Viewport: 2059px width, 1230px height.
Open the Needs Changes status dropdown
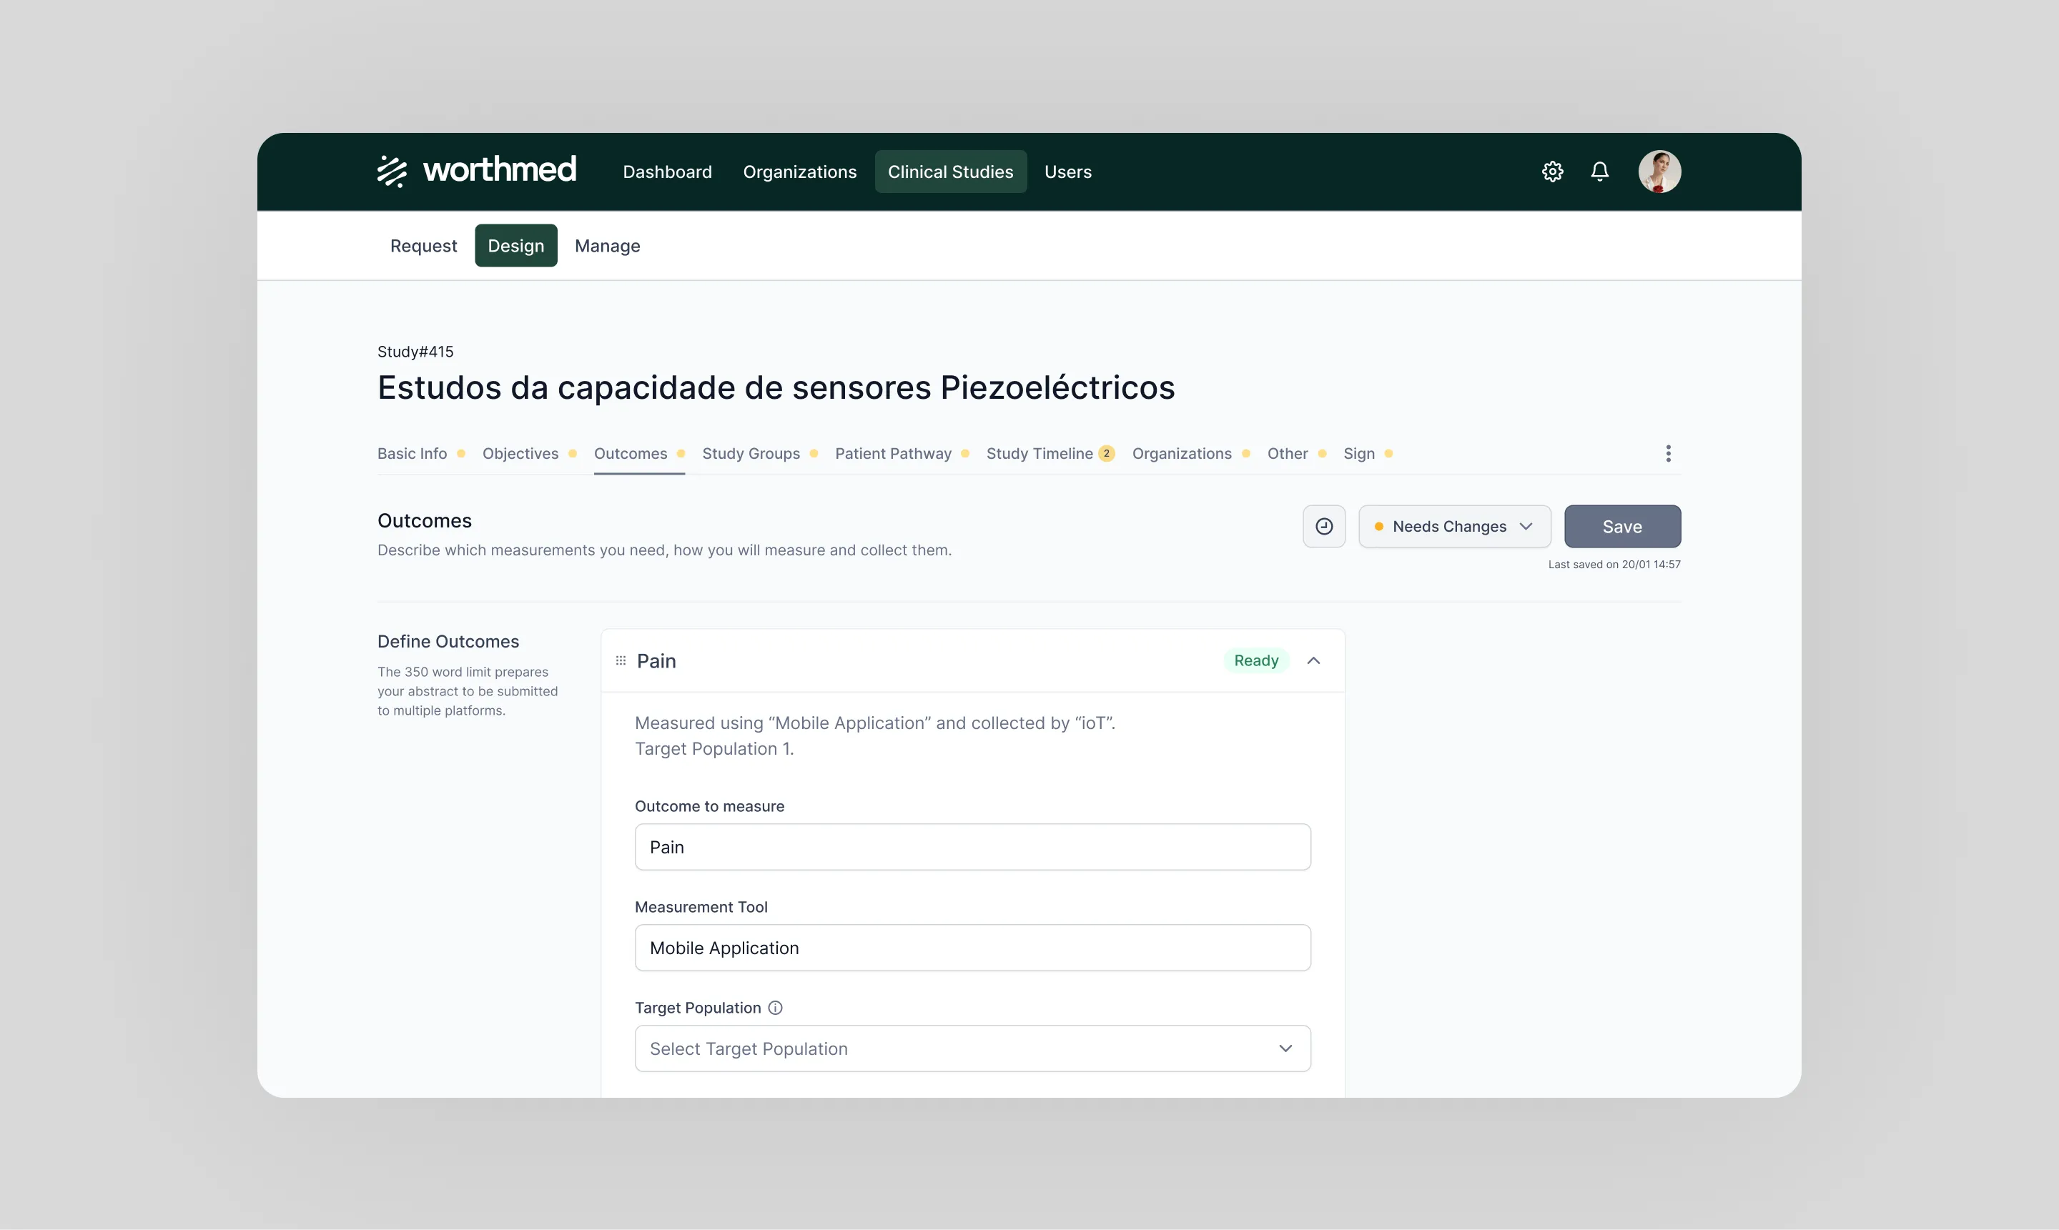[x=1455, y=526]
